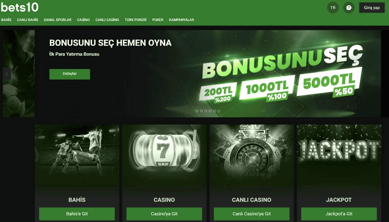Select the last carousel dot indicator

click(x=219, y=111)
